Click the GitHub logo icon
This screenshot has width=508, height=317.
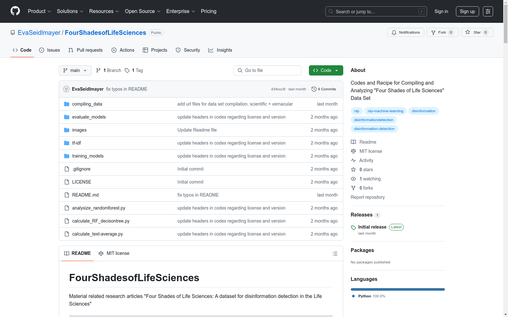15,11
